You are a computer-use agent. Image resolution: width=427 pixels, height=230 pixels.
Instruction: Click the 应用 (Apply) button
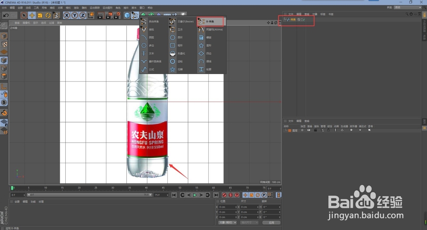click(271, 222)
